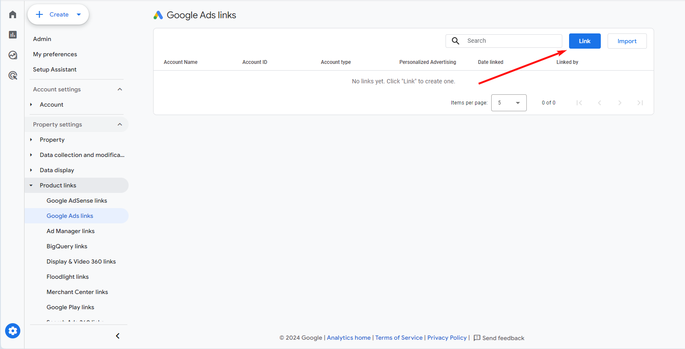Image resolution: width=685 pixels, height=349 pixels.
Task: Collapse the Property settings section
Action: click(x=120, y=124)
